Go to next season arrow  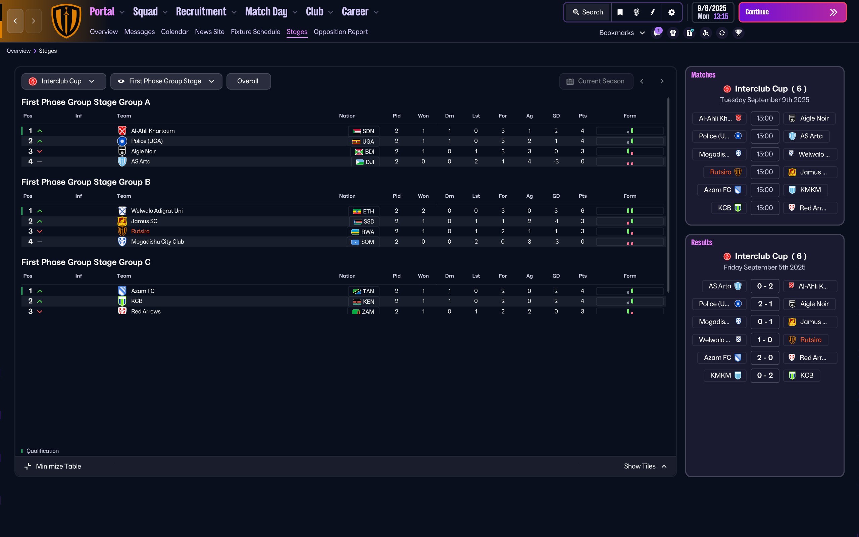point(662,81)
